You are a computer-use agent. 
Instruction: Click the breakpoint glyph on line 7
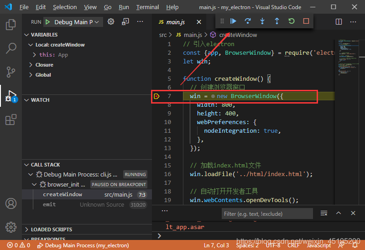[156, 96]
